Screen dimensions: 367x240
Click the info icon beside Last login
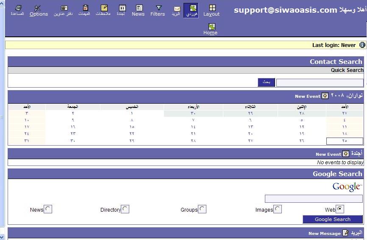362,45
